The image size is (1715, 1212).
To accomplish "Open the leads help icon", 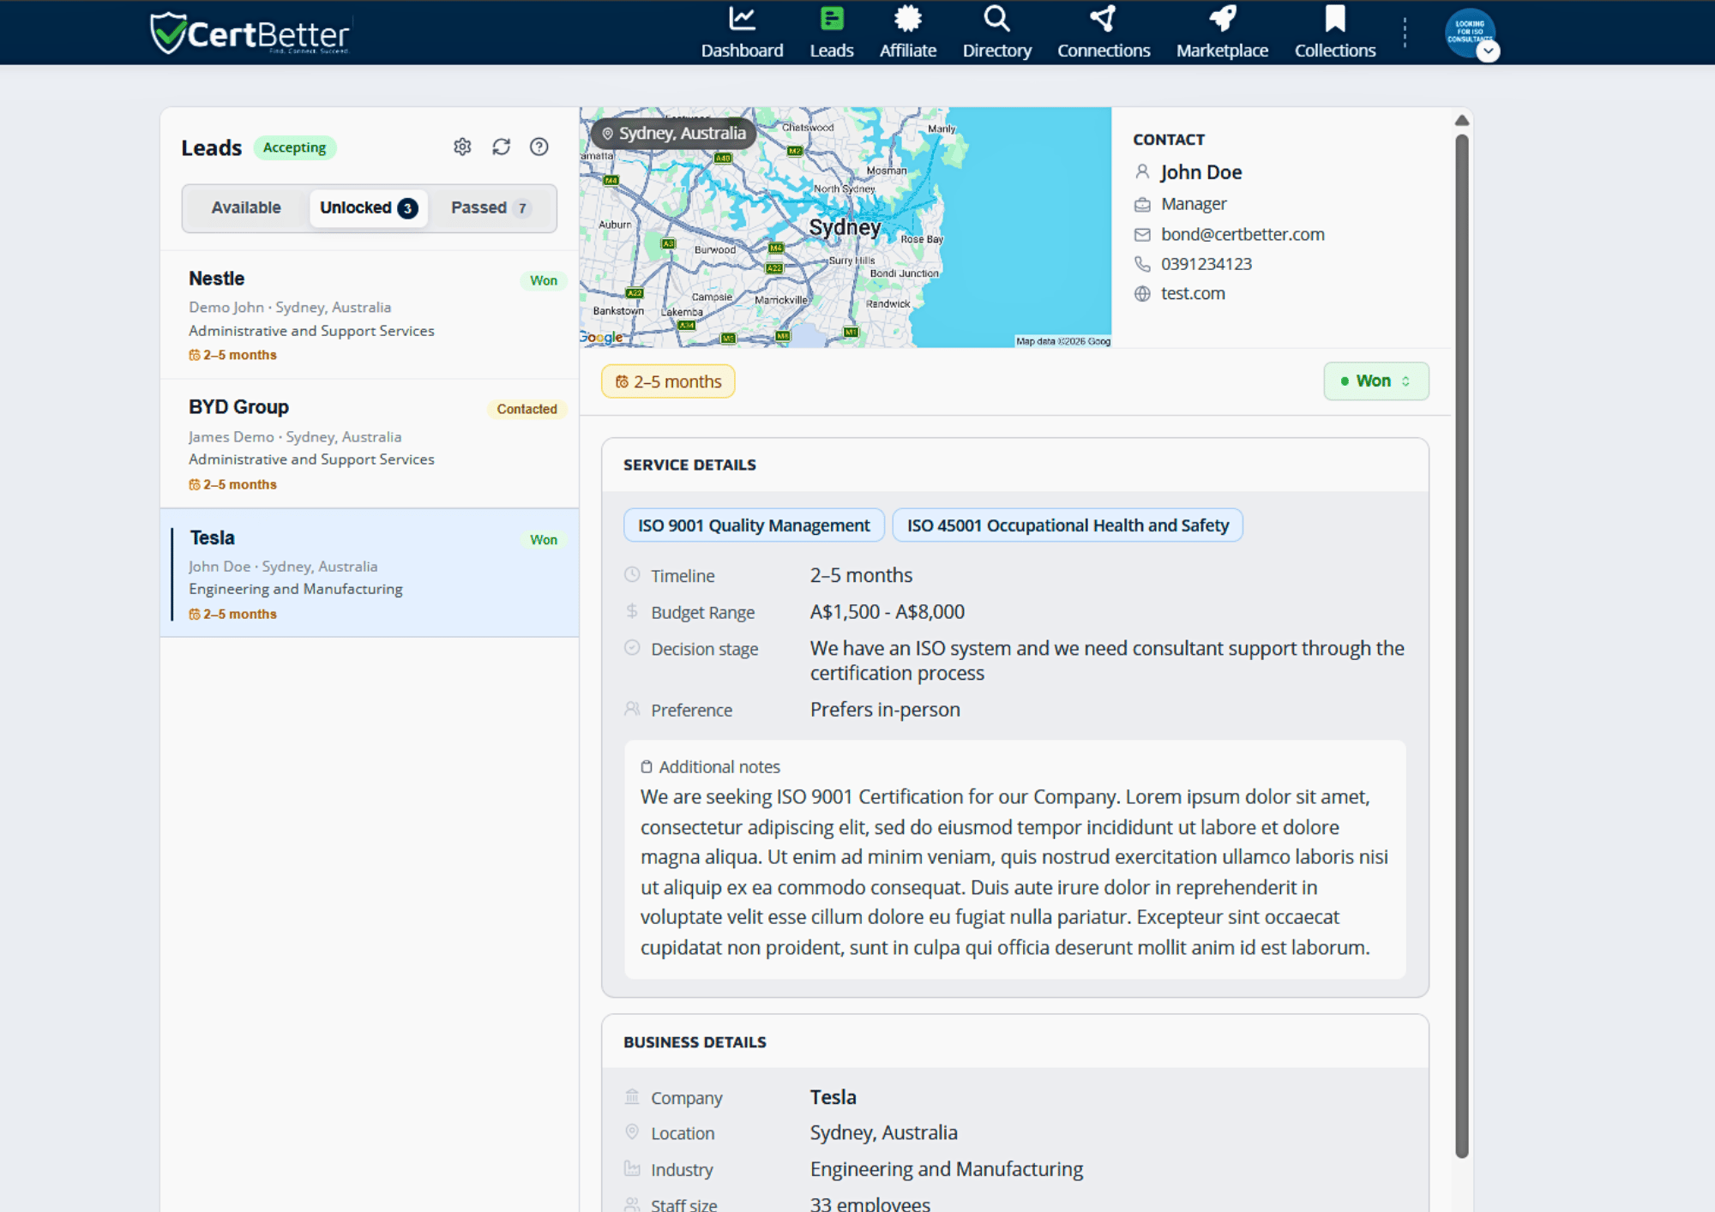I will (x=539, y=147).
